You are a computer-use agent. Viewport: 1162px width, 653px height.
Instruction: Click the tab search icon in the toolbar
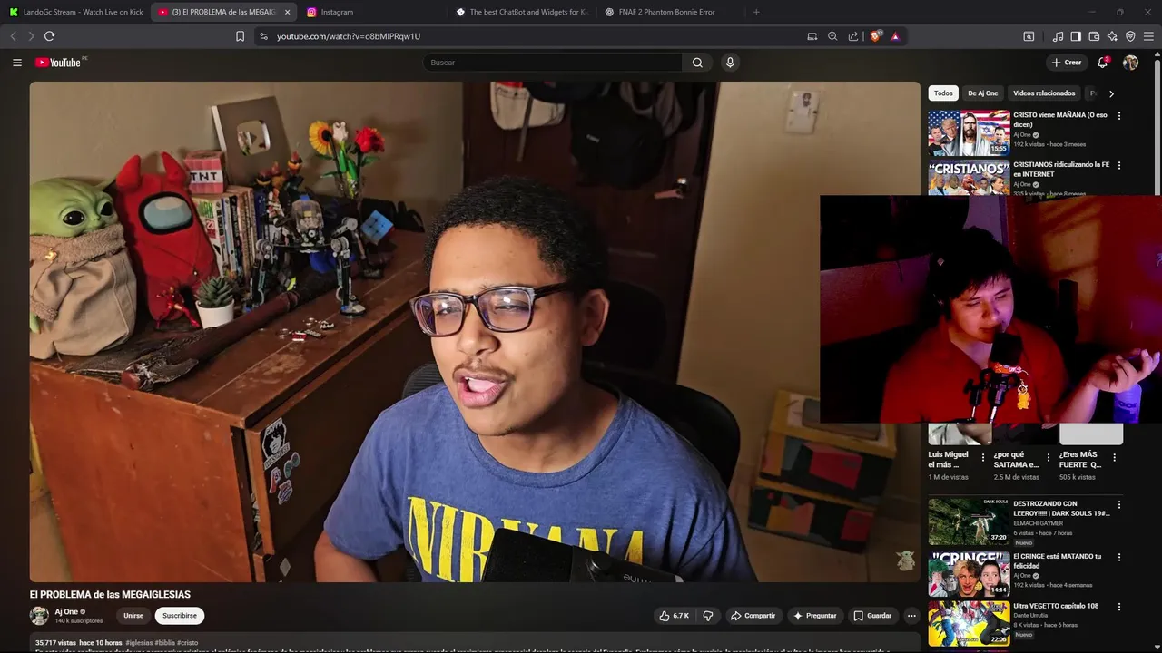tap(1029, 36)
